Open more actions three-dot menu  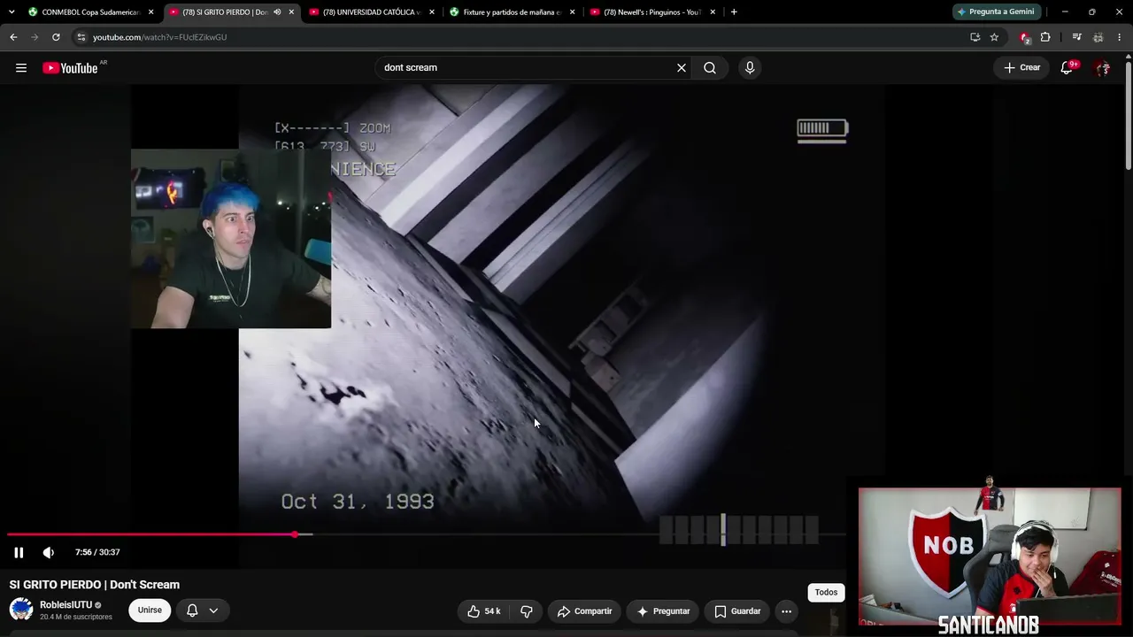point(787,611)
